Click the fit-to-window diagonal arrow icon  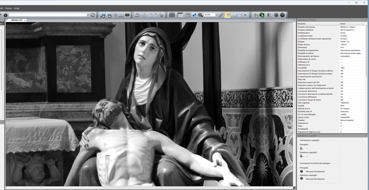[194, 15]
